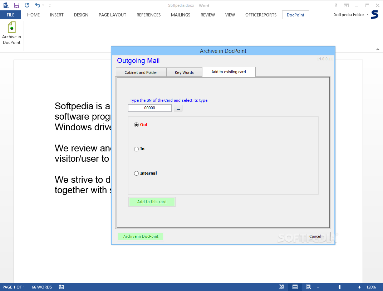This screenshot has width=383, height=291.
Task: Switch to the OFFICEREPORTS ribbon tab
Action: point(261,15)
